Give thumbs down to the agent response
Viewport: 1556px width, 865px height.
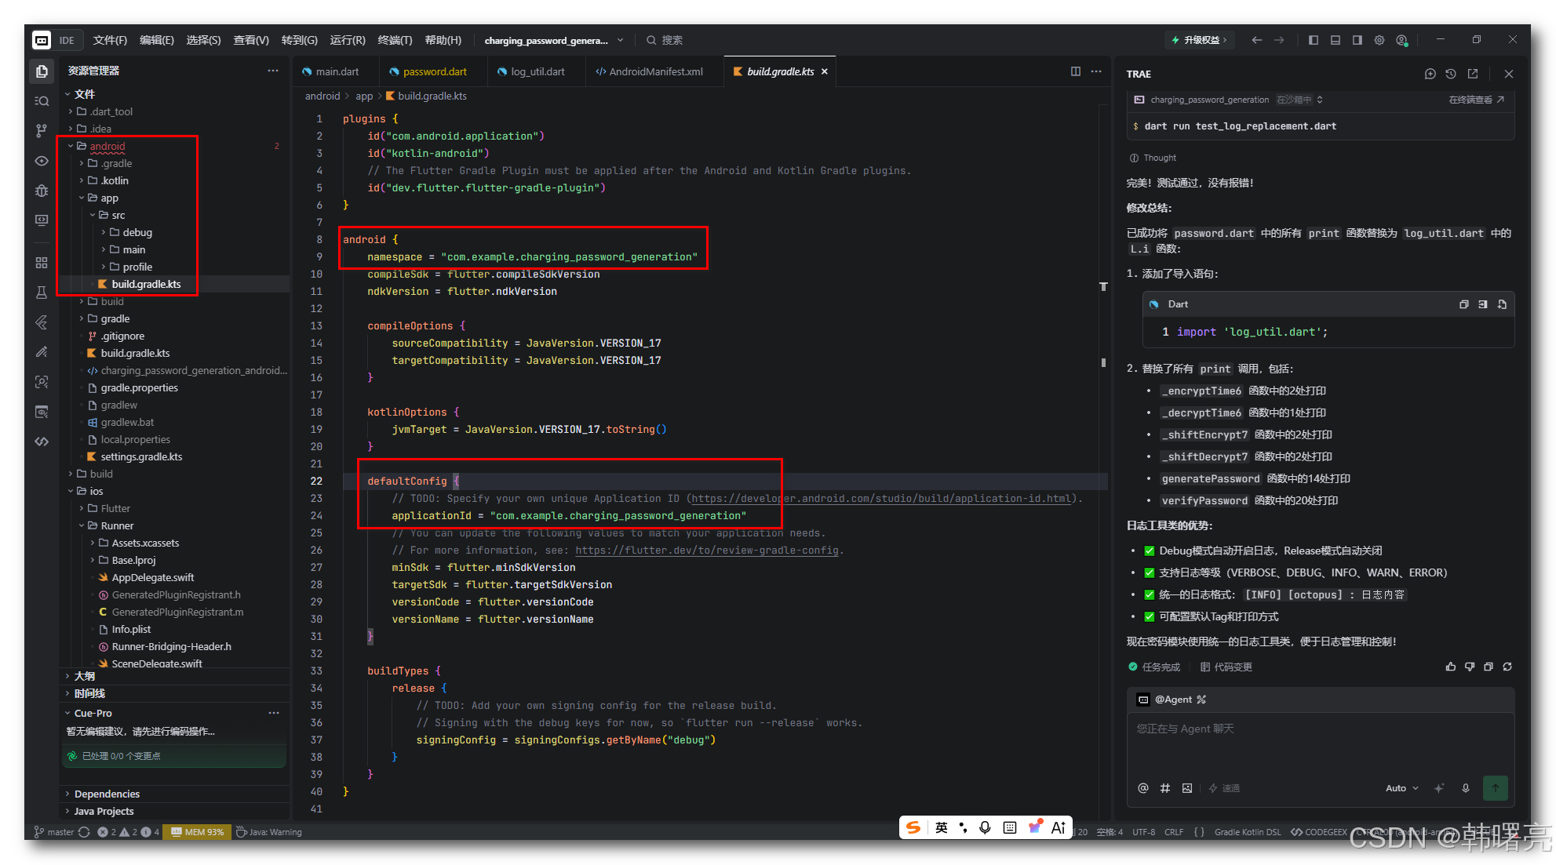(x=1469, y=667)
